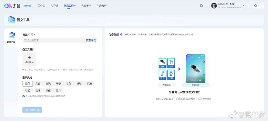Click the plus icon to add image
The image size is (268, 121).
(x=29, y=57)
